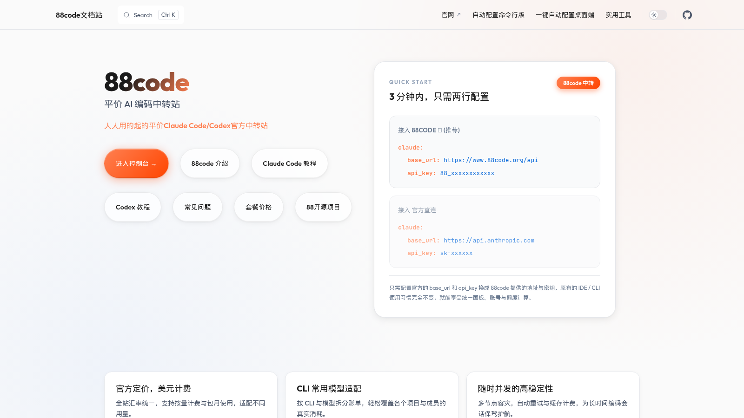Go to 88code文档站 home logo
The width and height of the screenshot is (744, 418).
[x=79, y=15]
